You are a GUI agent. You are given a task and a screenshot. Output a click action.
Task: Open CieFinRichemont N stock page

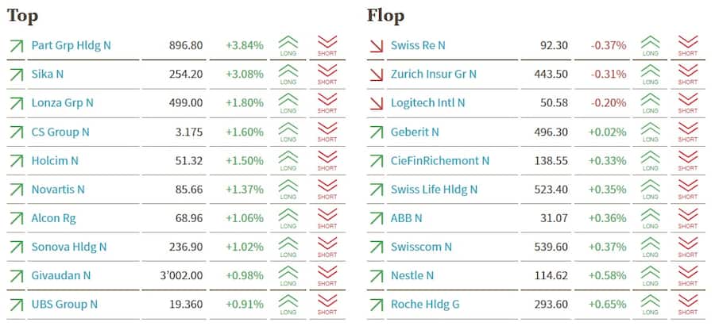click(x=440, y=160)
